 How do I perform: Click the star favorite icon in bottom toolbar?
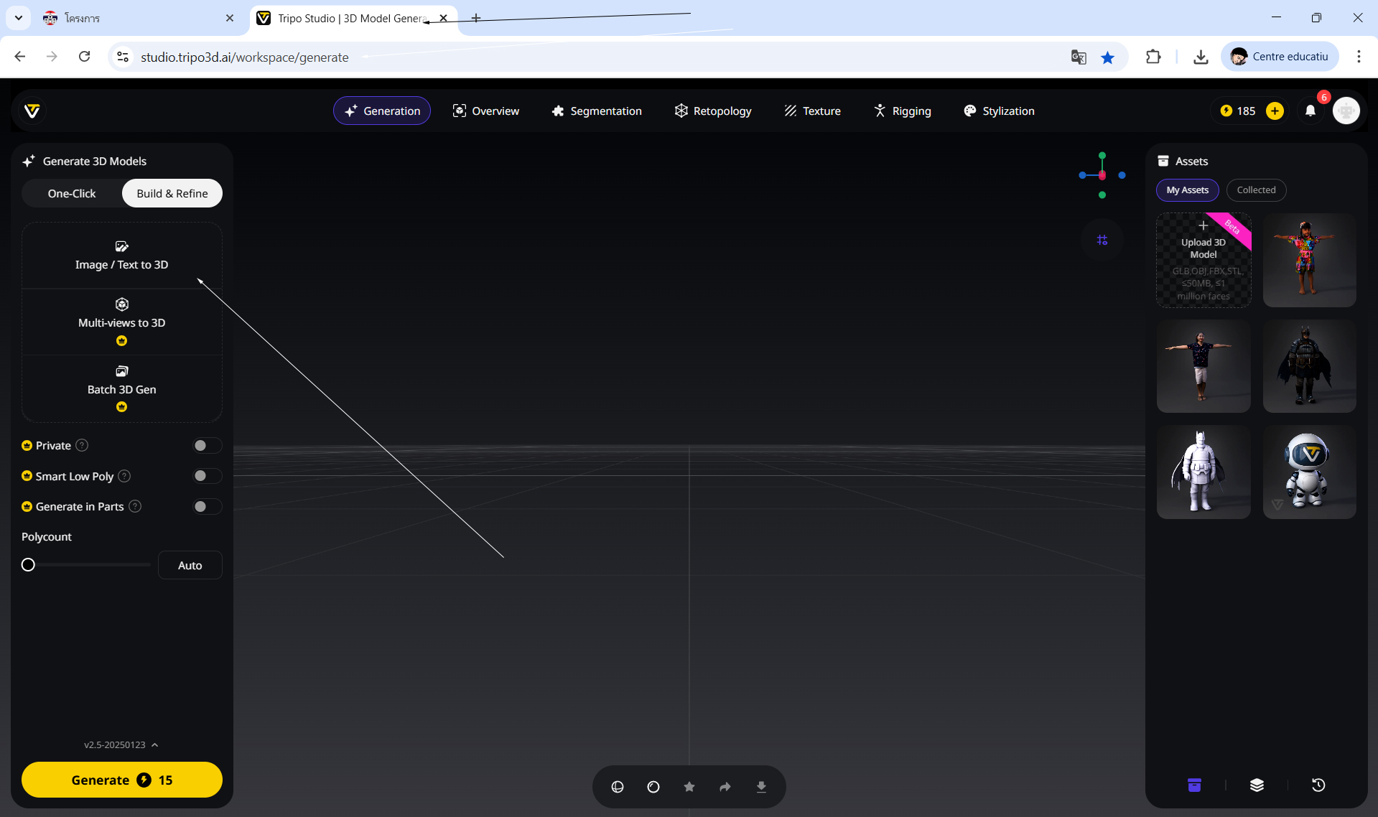[689, 787]
